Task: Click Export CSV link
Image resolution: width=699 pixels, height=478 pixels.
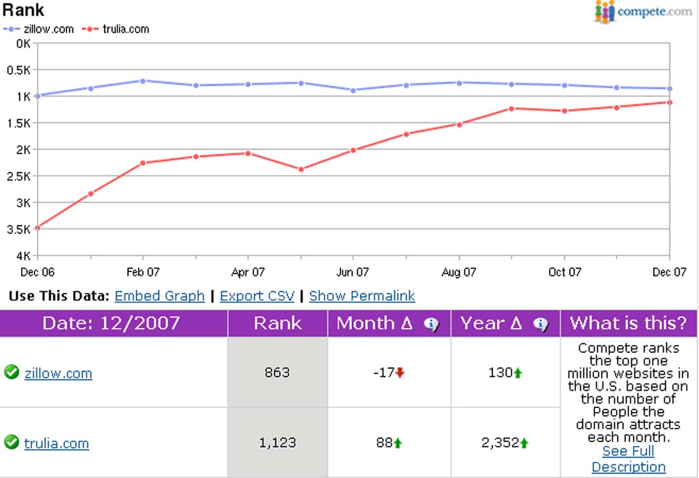Action: point(257,296)
